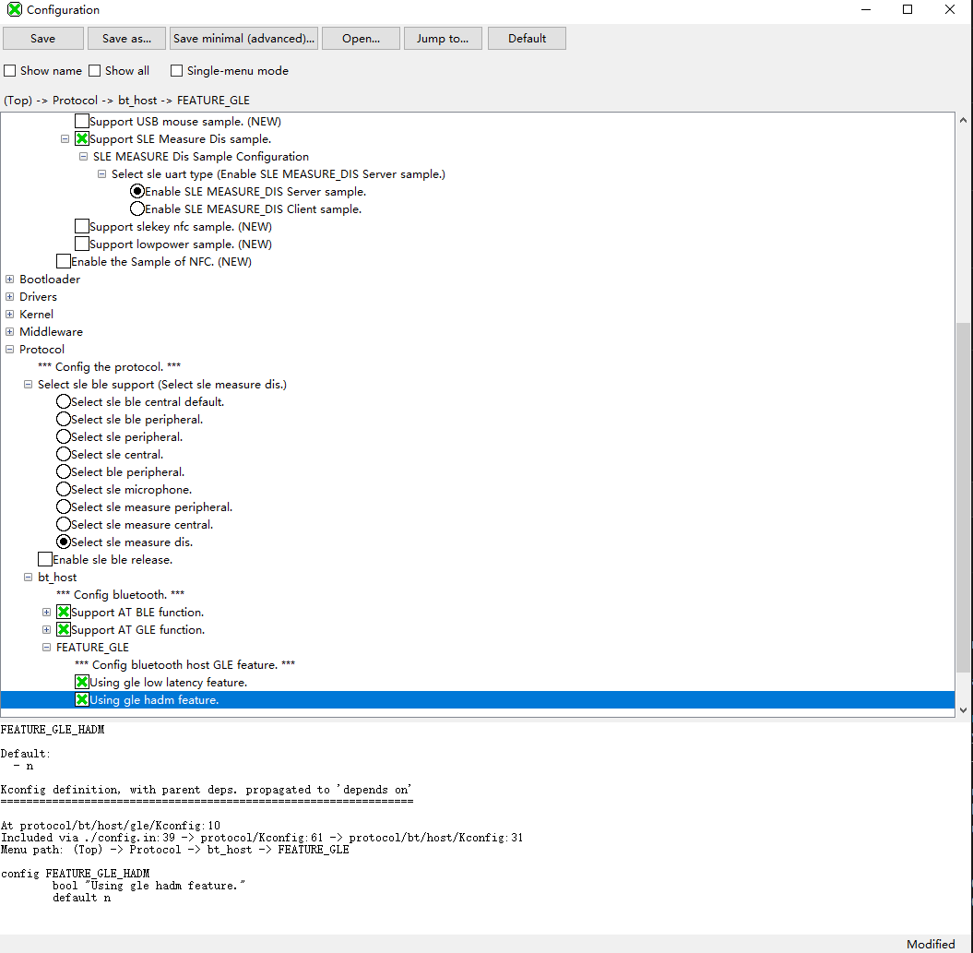Expand the Drivers tree node
Viewport: 973px width, 953px height.
click(10, 297)
